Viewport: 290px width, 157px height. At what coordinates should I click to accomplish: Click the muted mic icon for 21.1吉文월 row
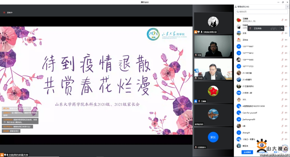coord(282,73)
